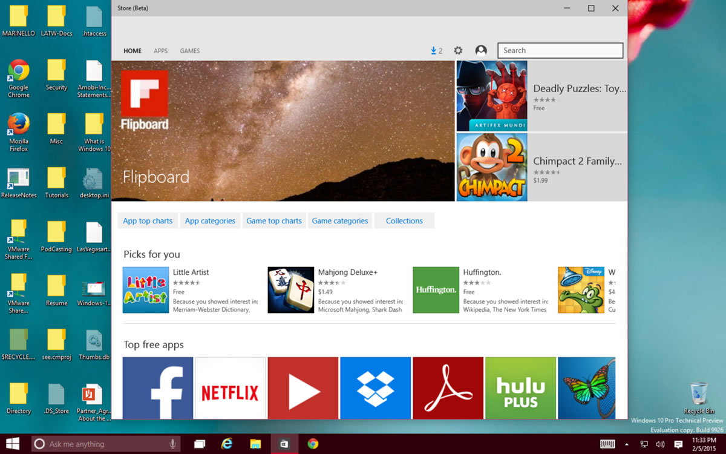Viewport: 726px width, 454px height.
Task: Select the Netflix app tile
Action: point(230,387)
